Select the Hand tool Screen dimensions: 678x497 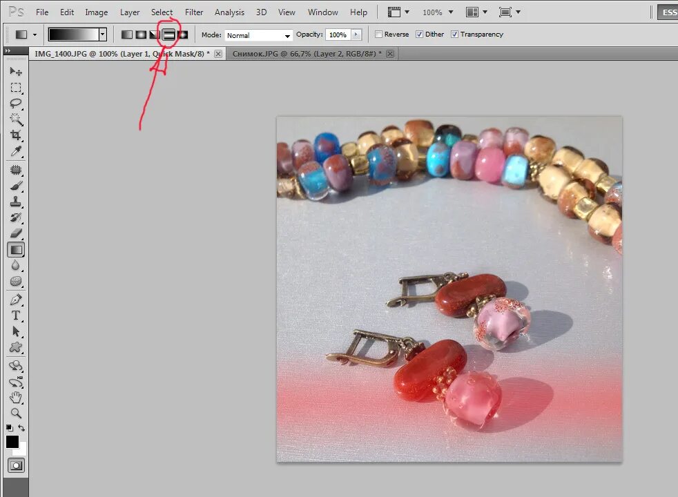pyautogui.click(x=16, y=397)
